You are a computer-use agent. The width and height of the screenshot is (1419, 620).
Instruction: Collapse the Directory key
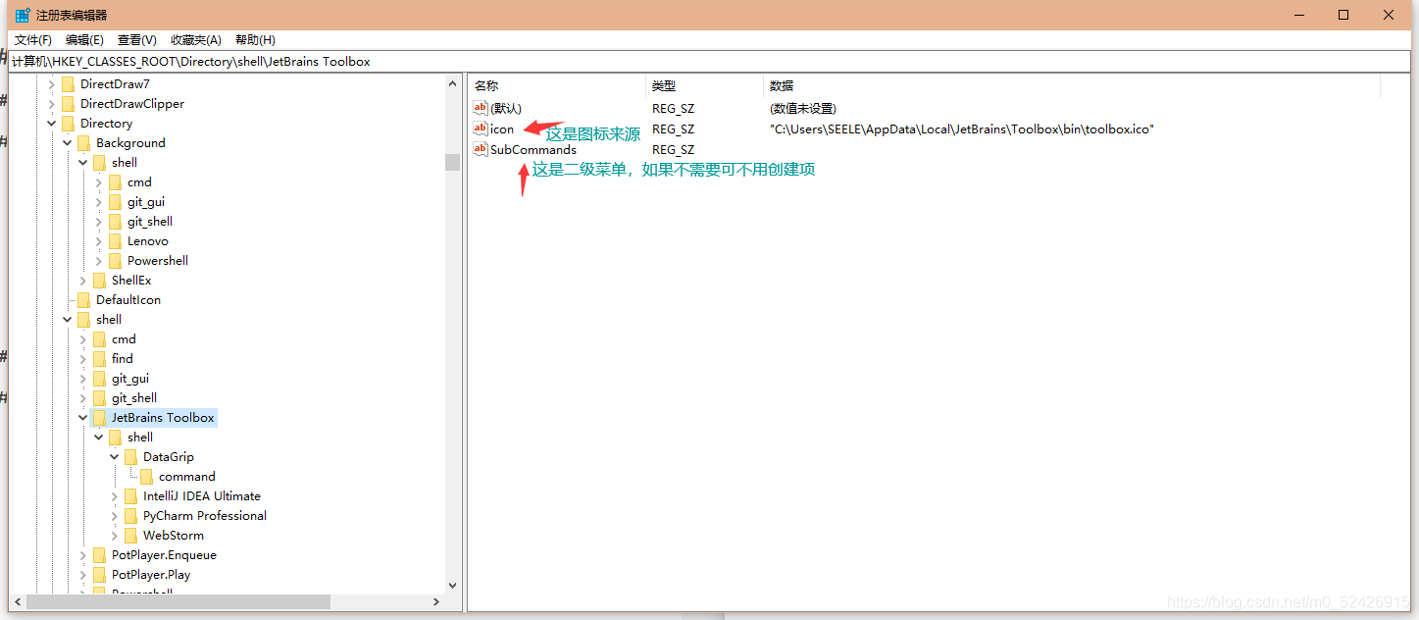[52, 124]
